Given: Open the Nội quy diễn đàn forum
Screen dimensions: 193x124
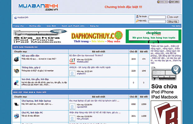Looking at the screenshot, I should (31, 56).
